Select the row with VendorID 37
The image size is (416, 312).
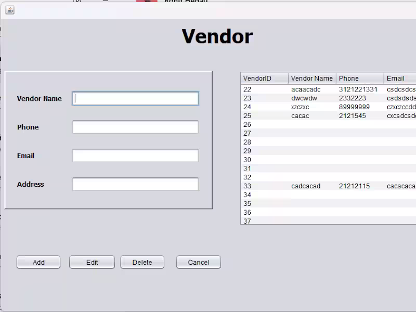[329, 220]
